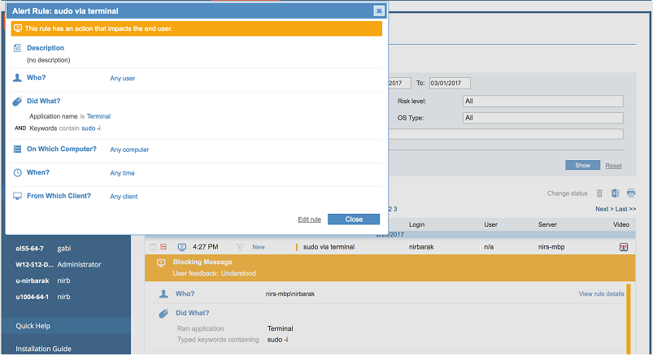Collapse the sudo via terminal alert row
Viewport: 653px width, 356px height.
tap(163, 247)
